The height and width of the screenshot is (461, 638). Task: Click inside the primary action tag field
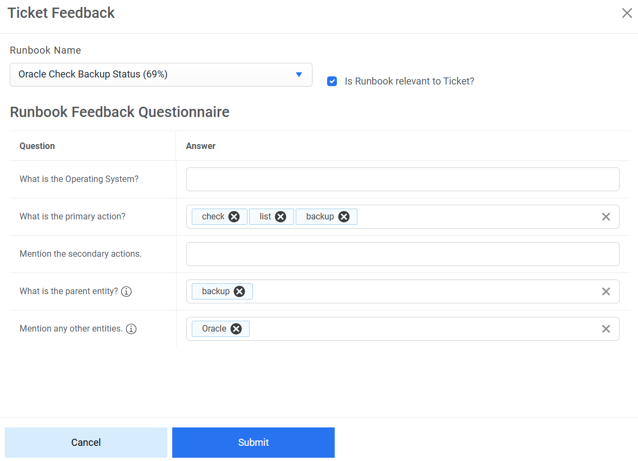click(477, 217)
